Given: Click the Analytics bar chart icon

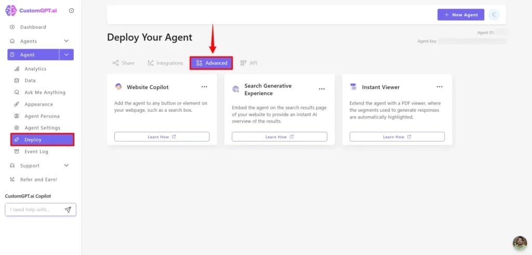Looking at the screenshot, I should coord(17,69).
